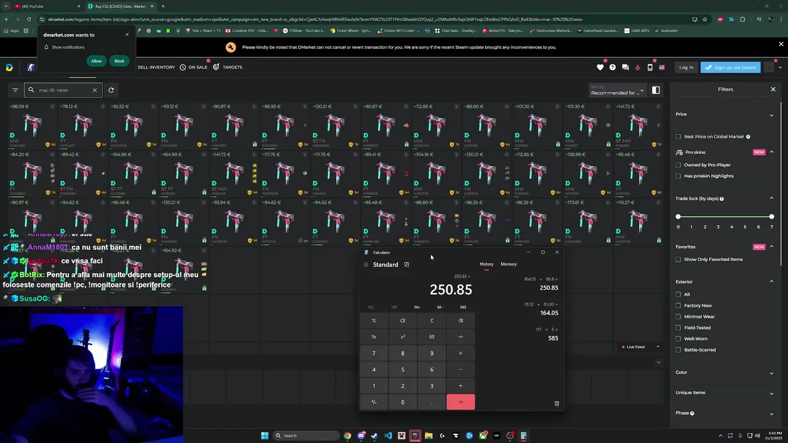Viewport: 788px width, 443px height.
Task: Click calculator backspace key
Action: [x=460, y=321]
